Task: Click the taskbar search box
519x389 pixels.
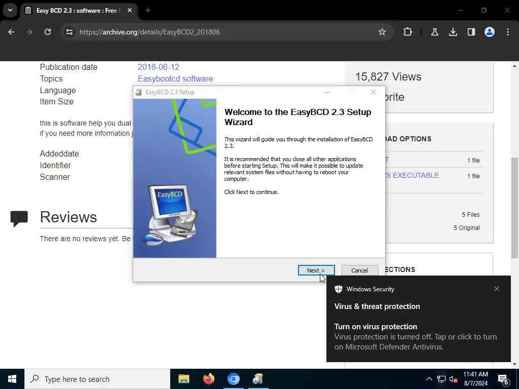Action: (97, 379)
